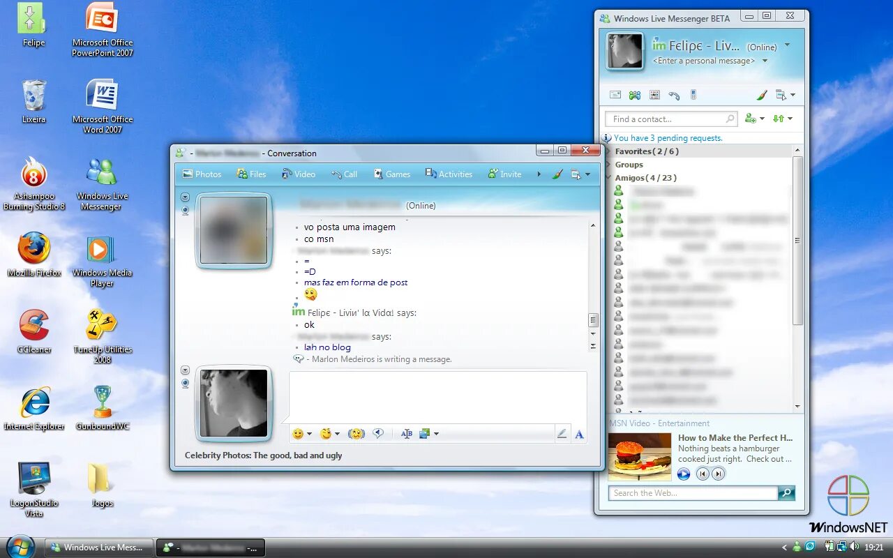Click Files in conversation toolbar

(251, 174)
